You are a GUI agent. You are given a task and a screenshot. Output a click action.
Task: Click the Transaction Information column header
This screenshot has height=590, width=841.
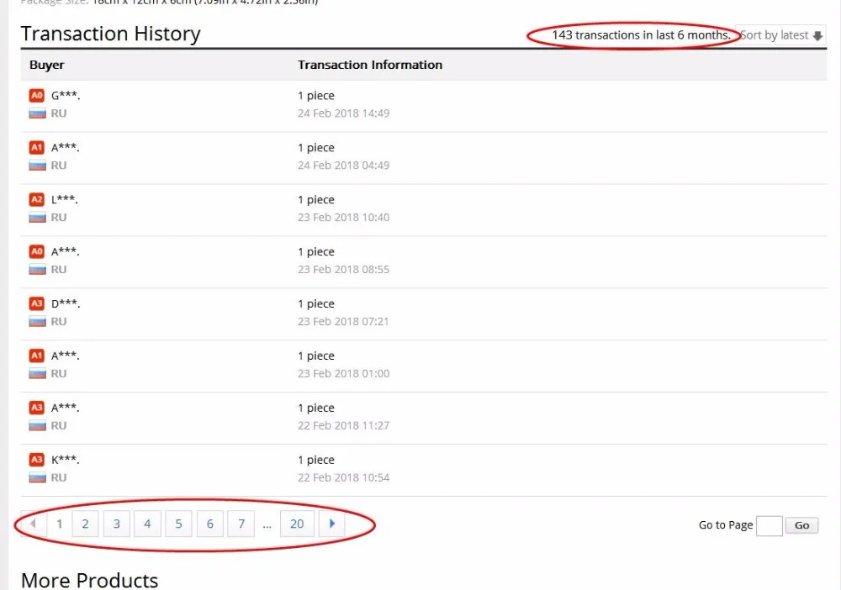pos(370,65)
